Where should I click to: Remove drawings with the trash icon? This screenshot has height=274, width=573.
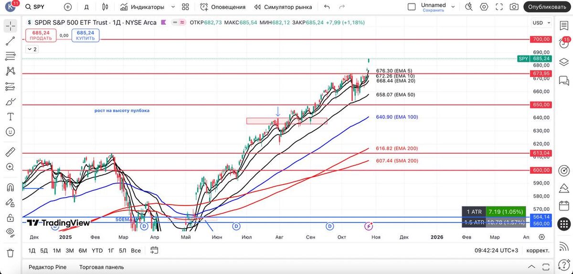point(10,253)
